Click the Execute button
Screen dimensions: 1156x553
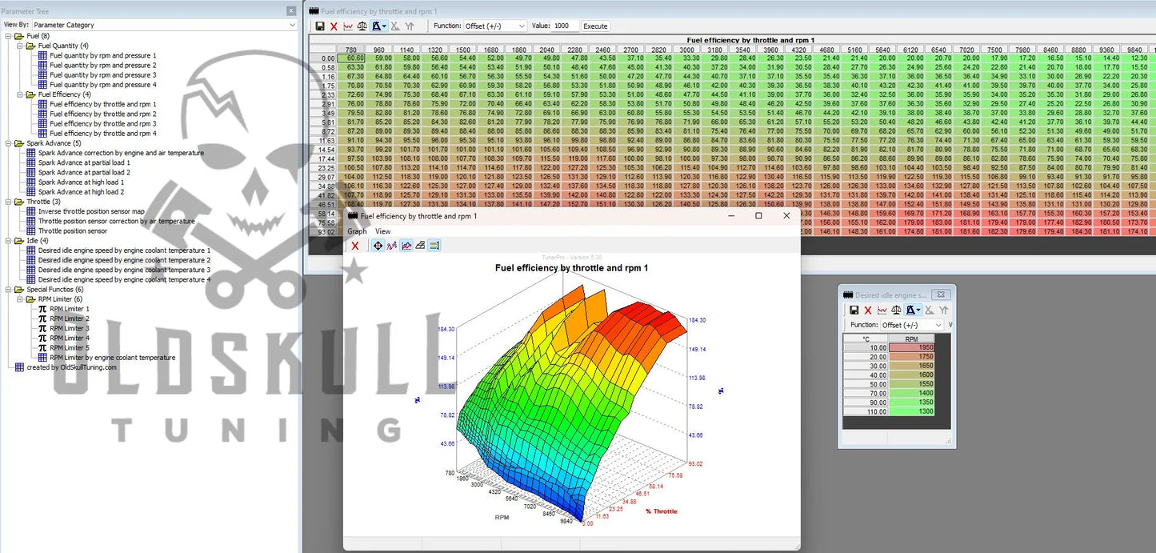[595, 26]
